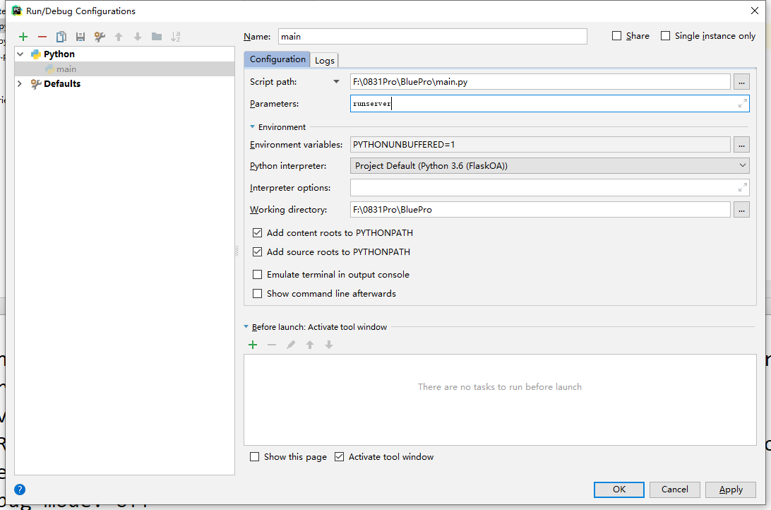Uncheck Add source roots to PYTHONPATH
771x510 pixels.
point(257,251)
